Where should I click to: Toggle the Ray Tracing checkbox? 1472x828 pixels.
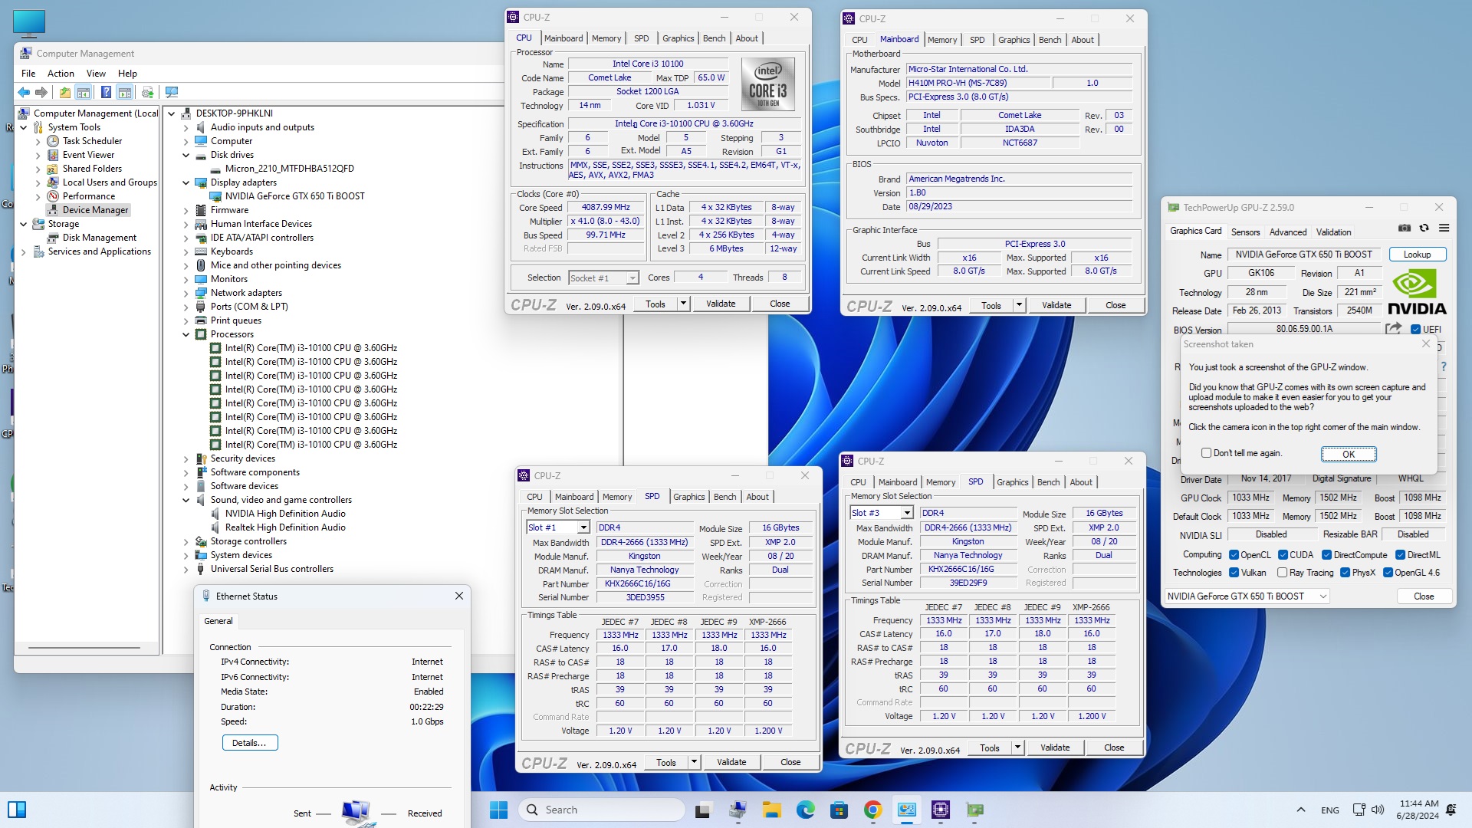1282,573
